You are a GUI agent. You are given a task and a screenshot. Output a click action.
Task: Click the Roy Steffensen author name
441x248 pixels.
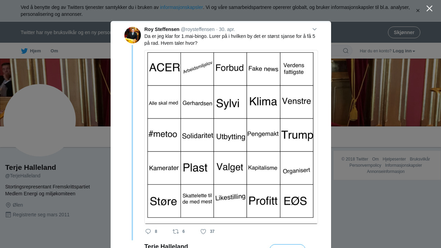[x=162, y=29]
